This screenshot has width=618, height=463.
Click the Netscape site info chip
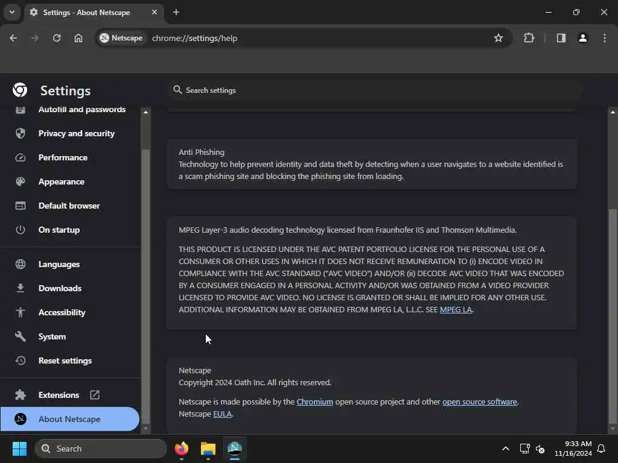[x=121, y=38]
